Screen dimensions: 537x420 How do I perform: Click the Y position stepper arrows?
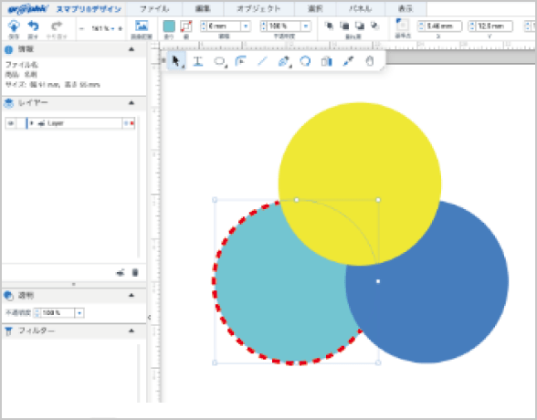[472, 26]
